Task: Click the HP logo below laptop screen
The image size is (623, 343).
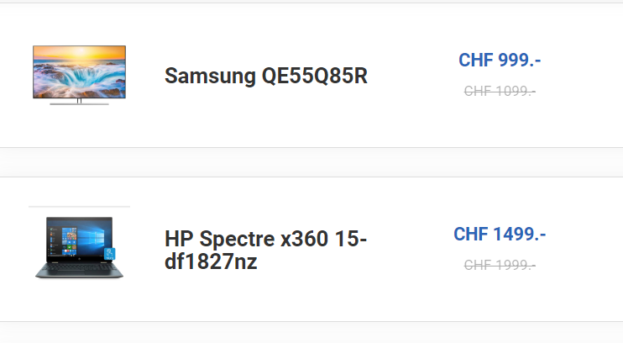Action: [79, 259]
